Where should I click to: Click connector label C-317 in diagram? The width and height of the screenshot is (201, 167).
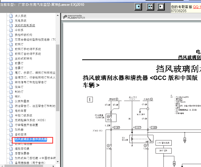[x=138, y=127]
